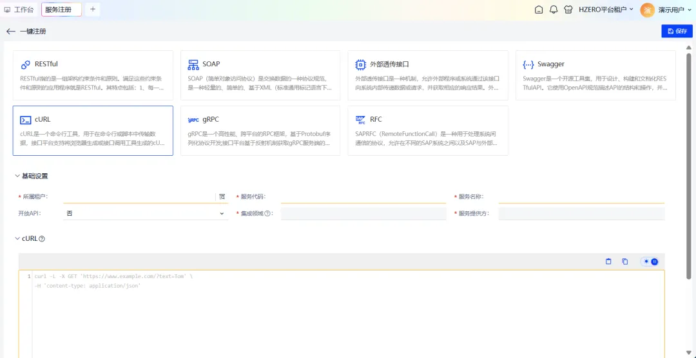Select the gRPC registration card
The width and height of the screenshot is (696, 358).
260,131
